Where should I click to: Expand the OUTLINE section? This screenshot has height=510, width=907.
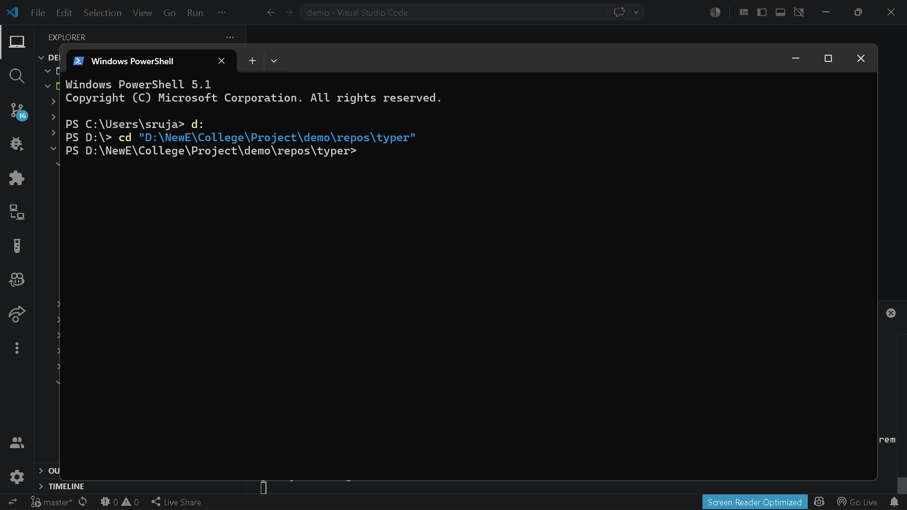tap(41, 471)
